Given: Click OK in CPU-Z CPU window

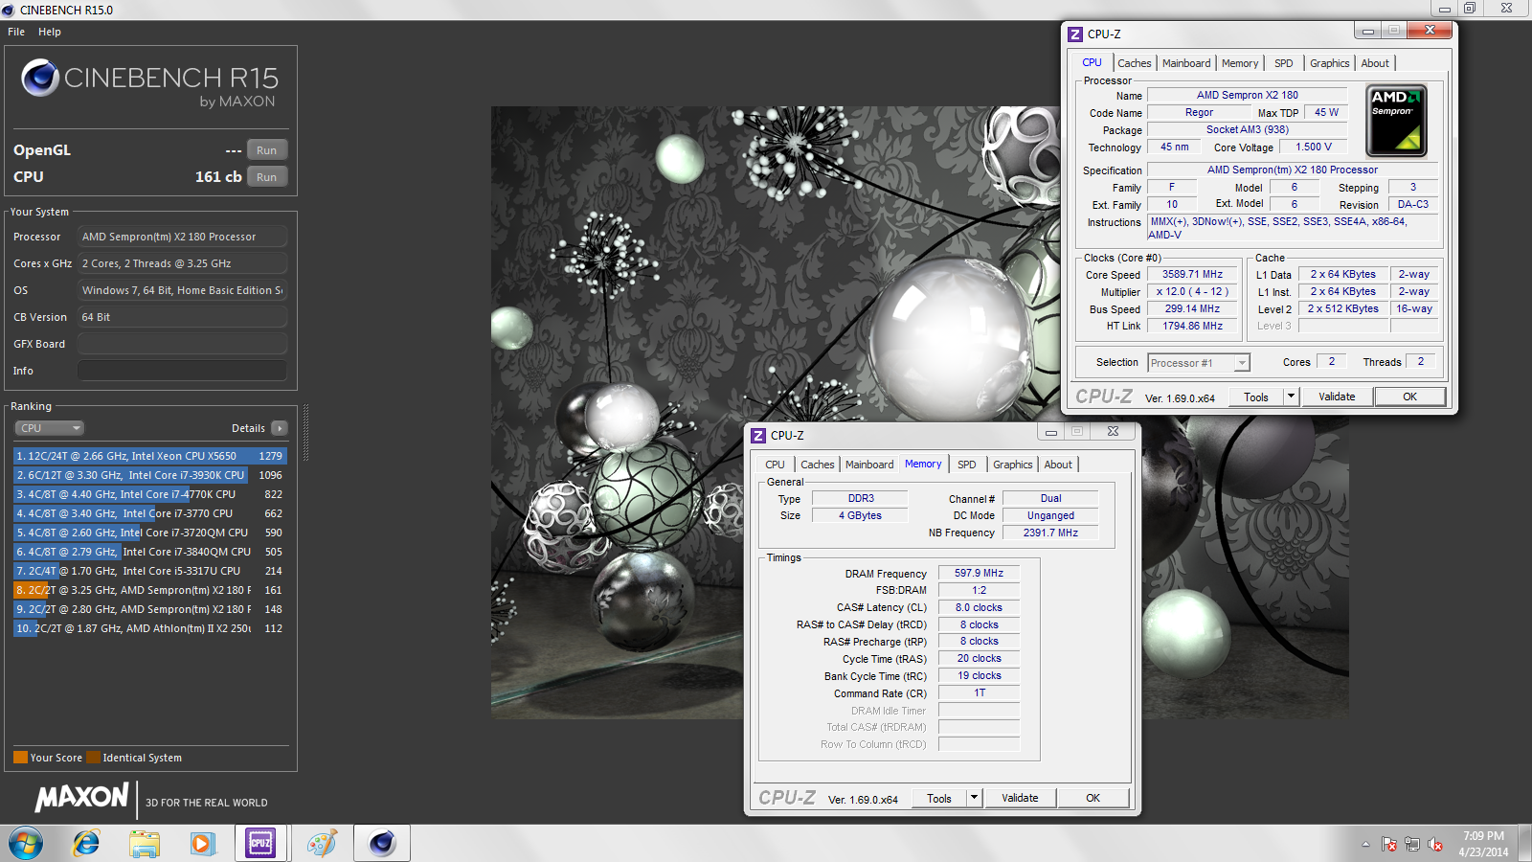Looking at the screenshot, I should (1410, 397).
